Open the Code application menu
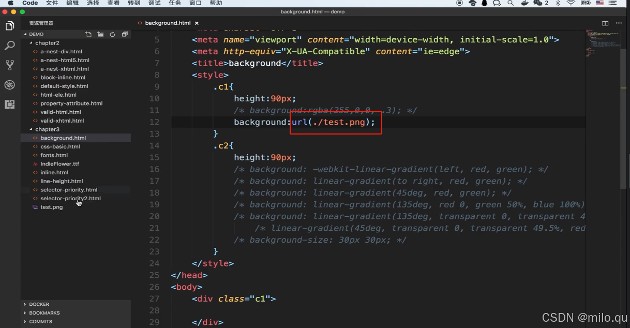Screen dimensions: 630x328 pyautogui.click(x=30, y=3)
